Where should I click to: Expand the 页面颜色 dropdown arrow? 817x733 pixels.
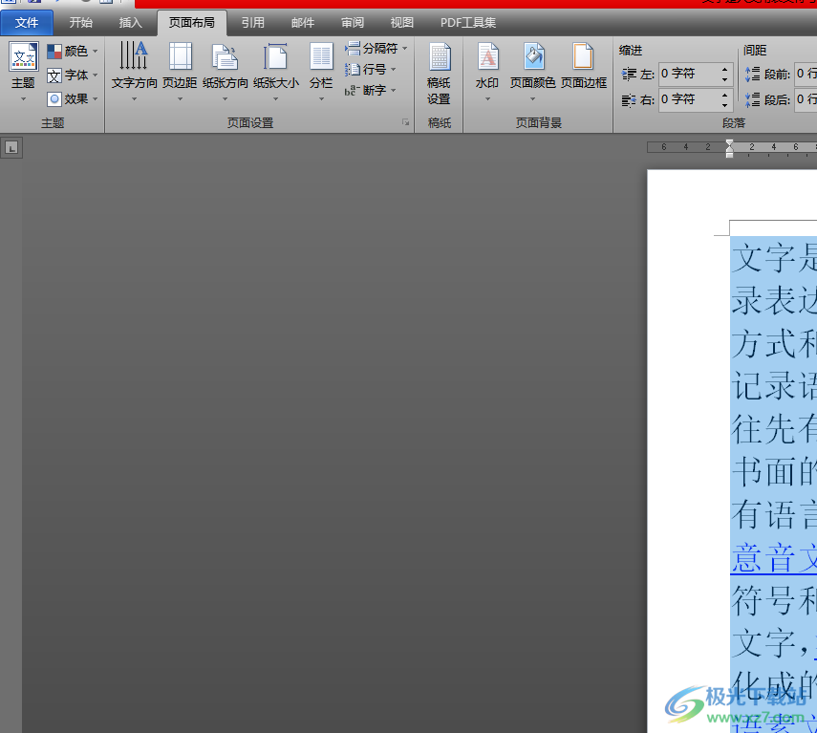tap(533, 99)
